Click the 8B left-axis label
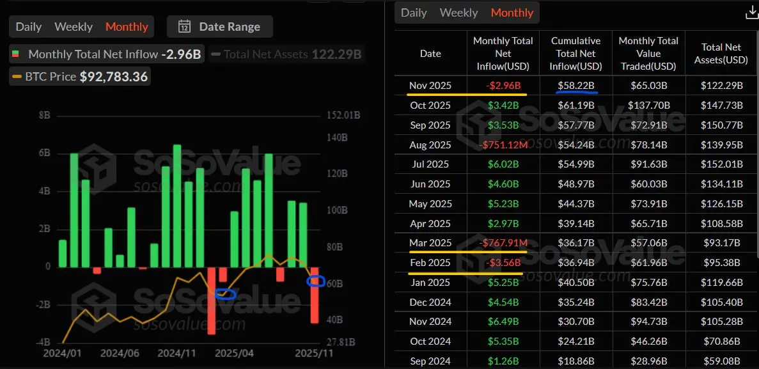The width and height of the screenshot is (759, 369). [x=45, y=116]
